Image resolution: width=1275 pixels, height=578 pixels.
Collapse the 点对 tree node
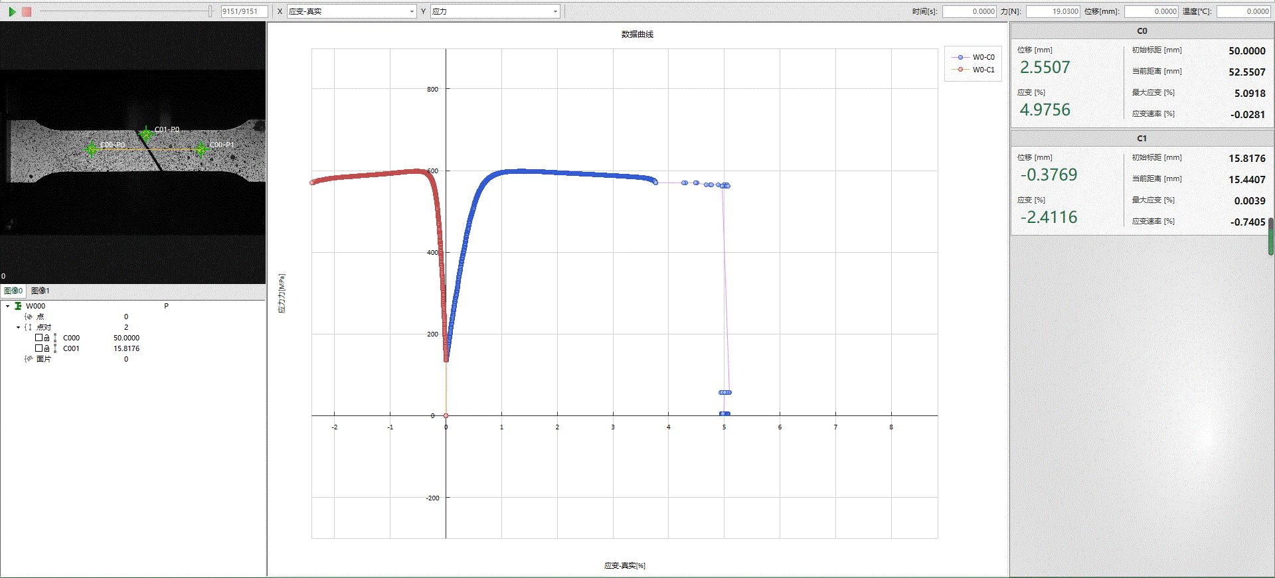click(x=19, y=327)
